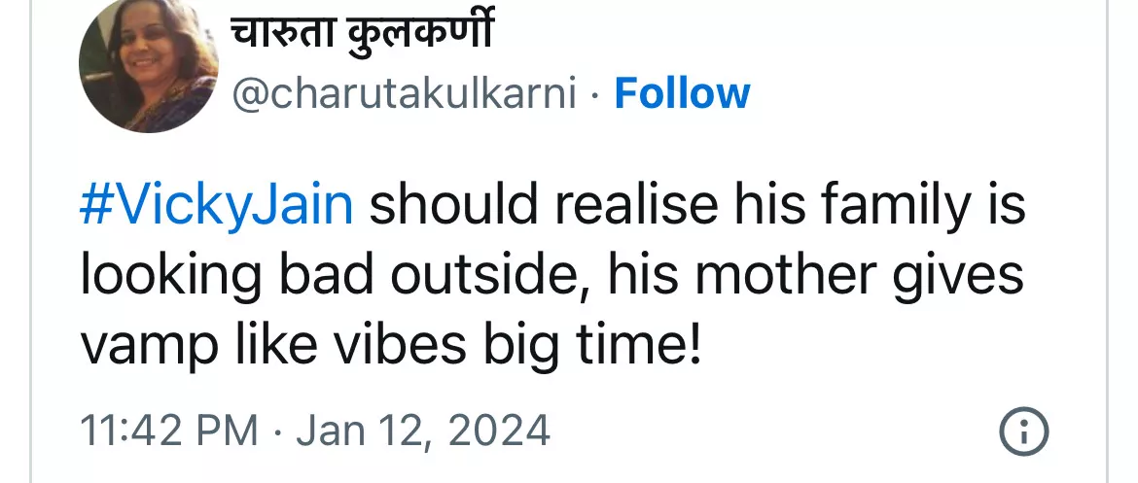
Task: Open the author's display name चारुता कुलकर्णी
Action: point(362,36)
